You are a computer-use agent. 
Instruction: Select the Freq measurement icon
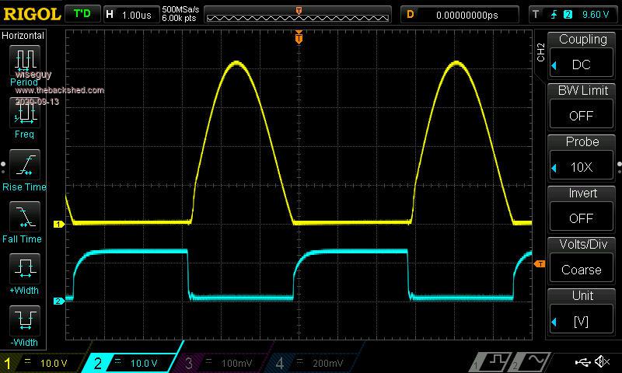[x=23, y=115]
